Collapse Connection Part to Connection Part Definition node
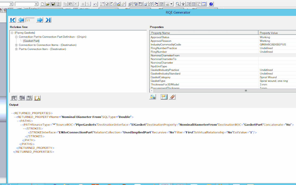Image resolution: width=296 pixels, height=185 pixels. tap(16, 37)
